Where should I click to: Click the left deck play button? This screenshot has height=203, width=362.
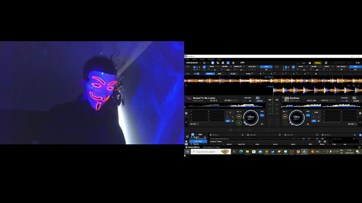tap(239, 123)
